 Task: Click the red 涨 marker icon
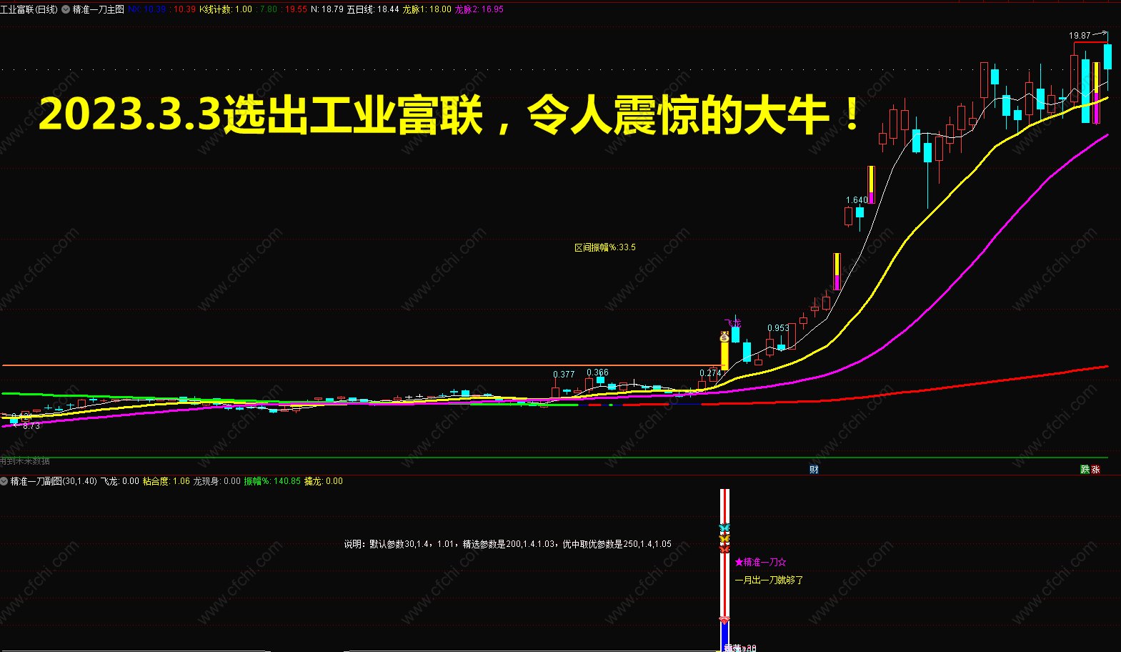click(x=1096, y=469)
